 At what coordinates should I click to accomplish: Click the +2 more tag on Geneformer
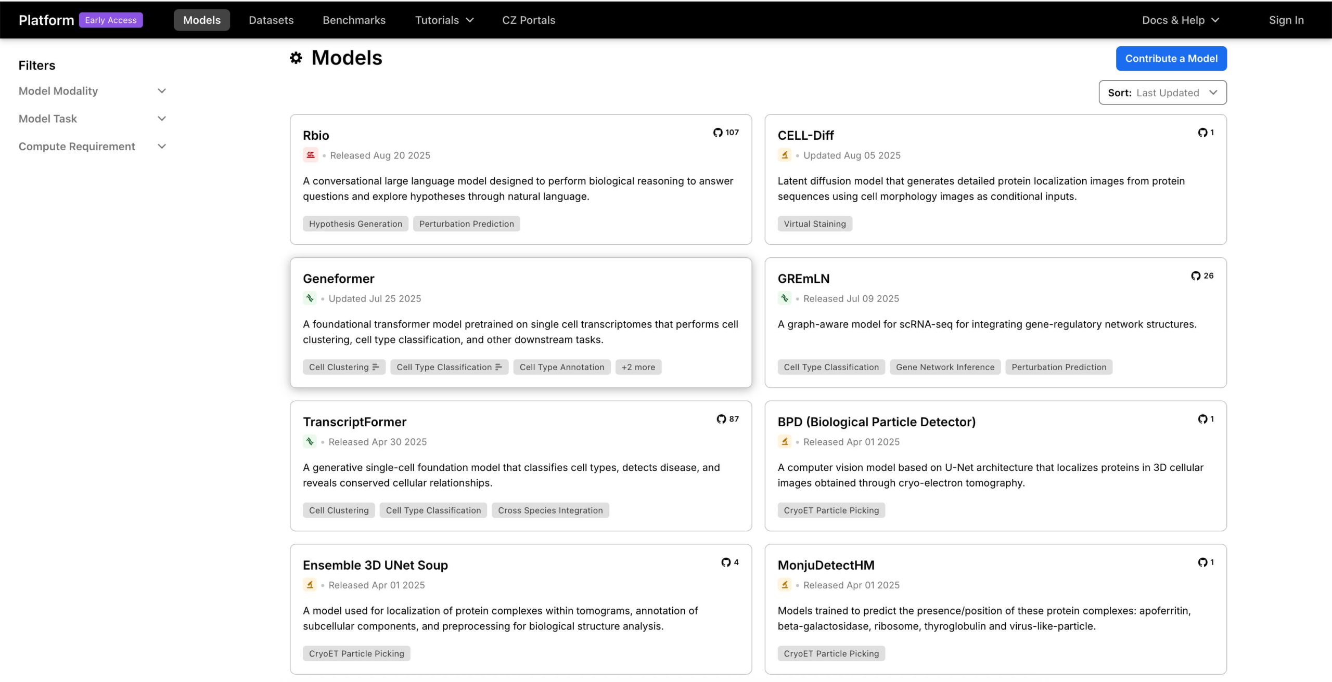[638, 367]
